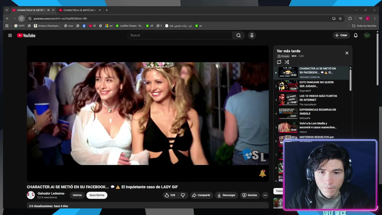Open the -Salvador Ledesma- channel name
This screenshot has height=215, width=382.
point(51,193)
